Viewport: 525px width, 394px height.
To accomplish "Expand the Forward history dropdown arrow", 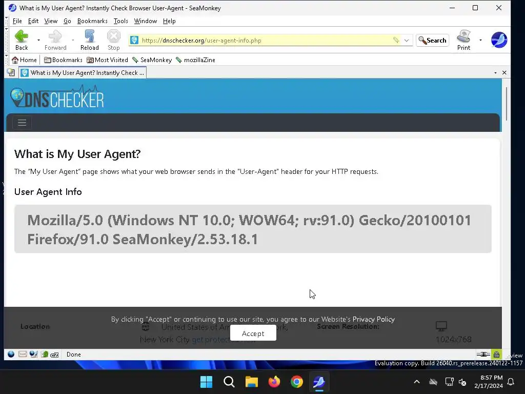I will (73, 40).
